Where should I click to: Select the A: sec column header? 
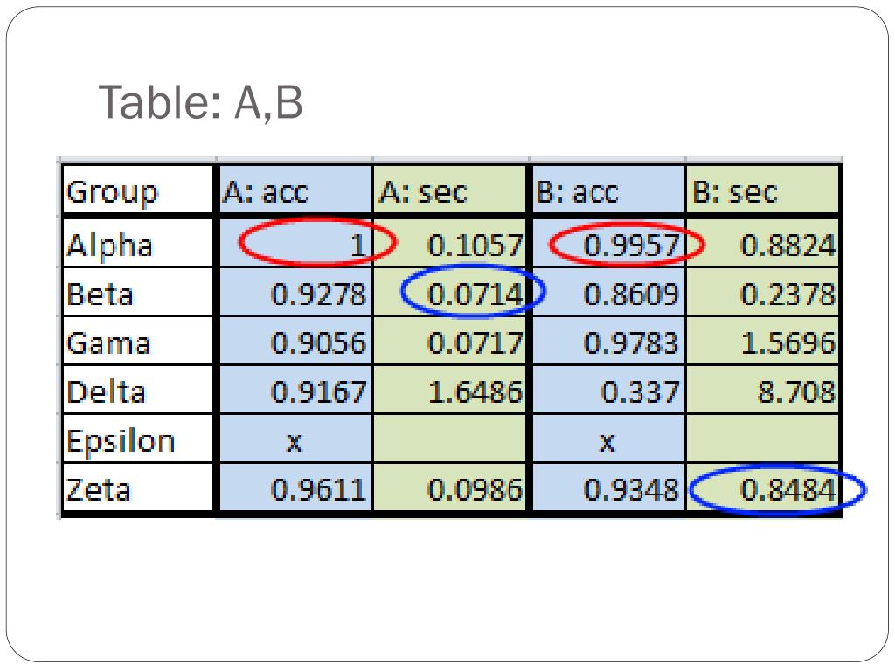click(449, 190)
